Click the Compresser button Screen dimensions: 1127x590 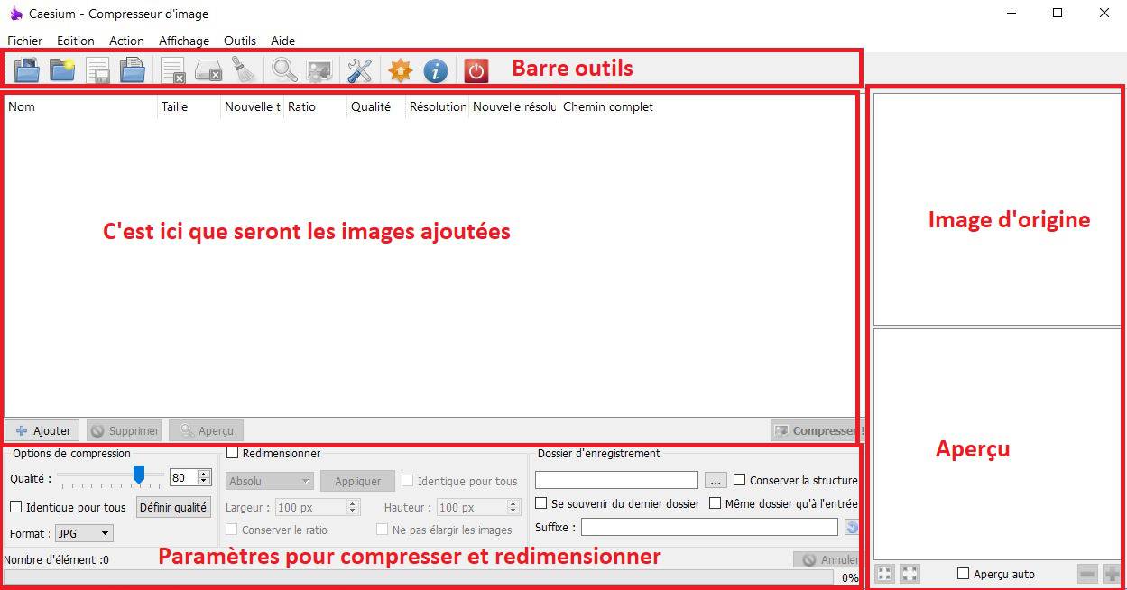pyautogui.click(x=817, y=430)
